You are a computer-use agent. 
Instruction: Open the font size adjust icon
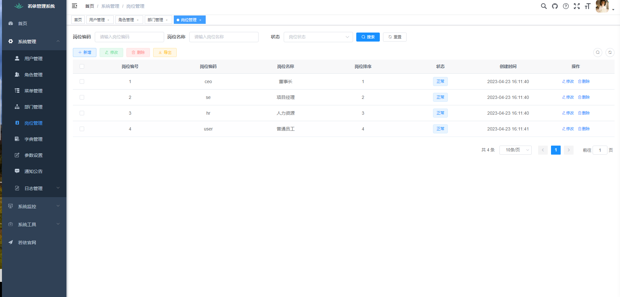coord(587,6)
